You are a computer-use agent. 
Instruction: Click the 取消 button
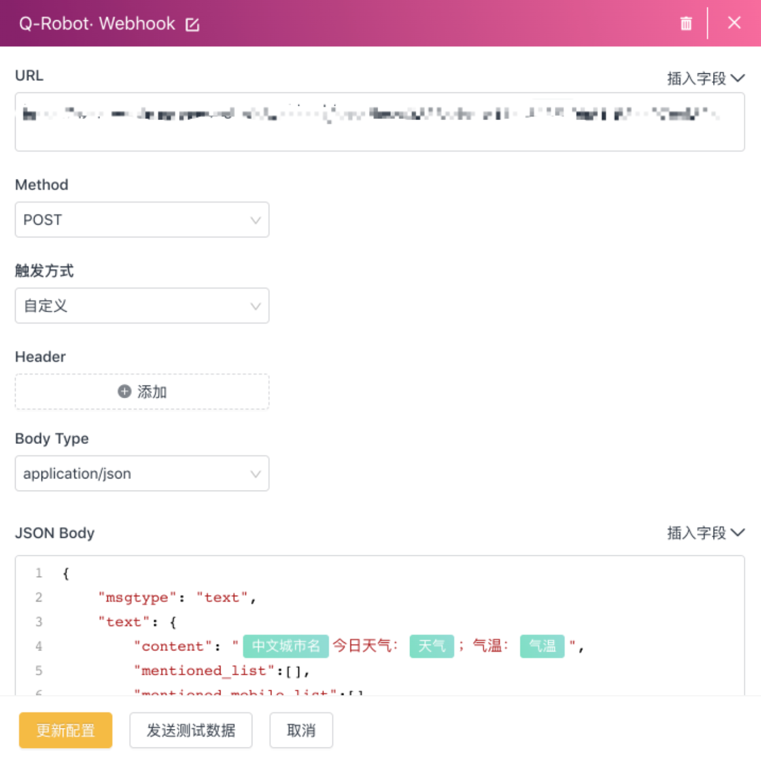point(301,730)
